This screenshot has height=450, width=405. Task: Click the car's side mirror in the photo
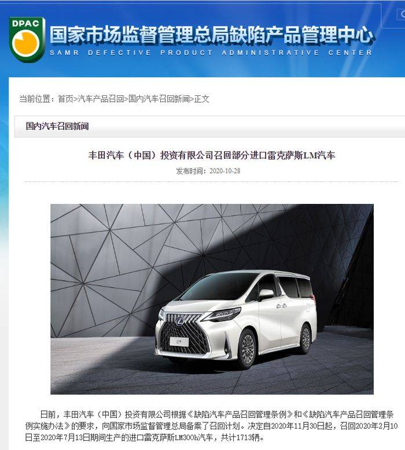266,295
